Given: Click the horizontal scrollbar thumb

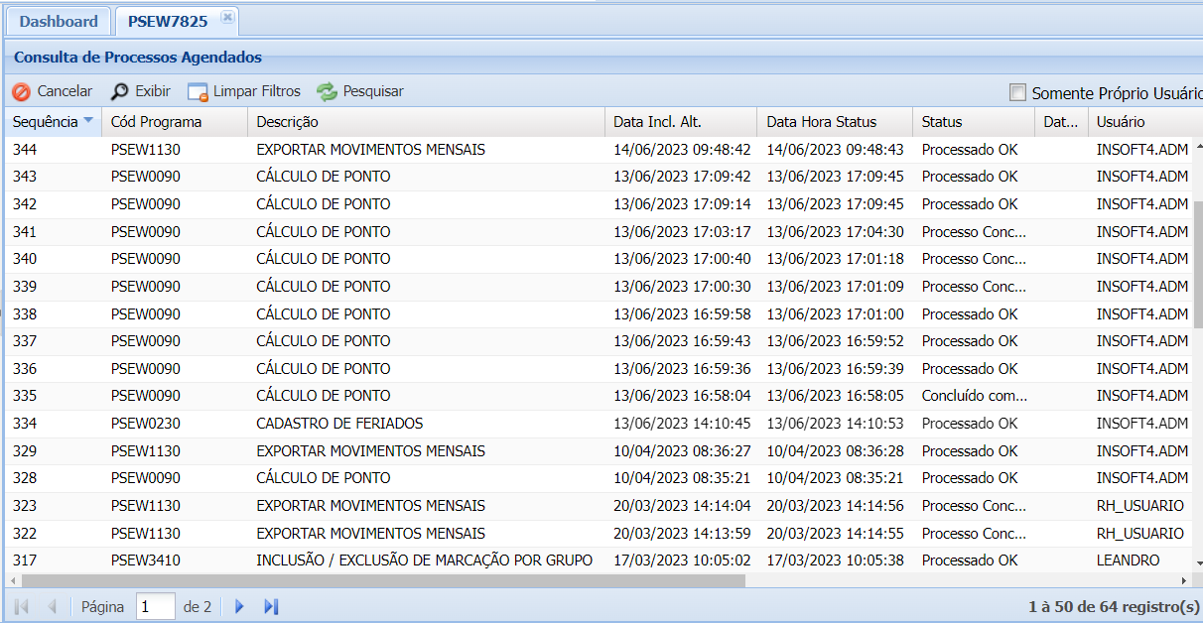Looking at the screenshot, I should point(382,580).
